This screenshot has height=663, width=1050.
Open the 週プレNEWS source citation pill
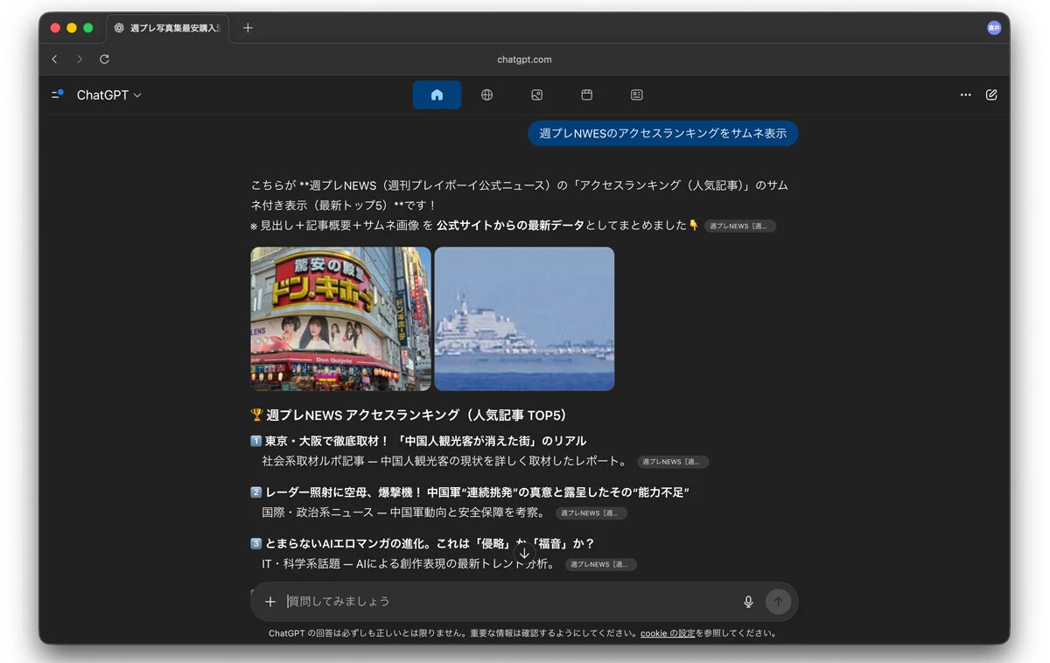click(x=740, y=226)
